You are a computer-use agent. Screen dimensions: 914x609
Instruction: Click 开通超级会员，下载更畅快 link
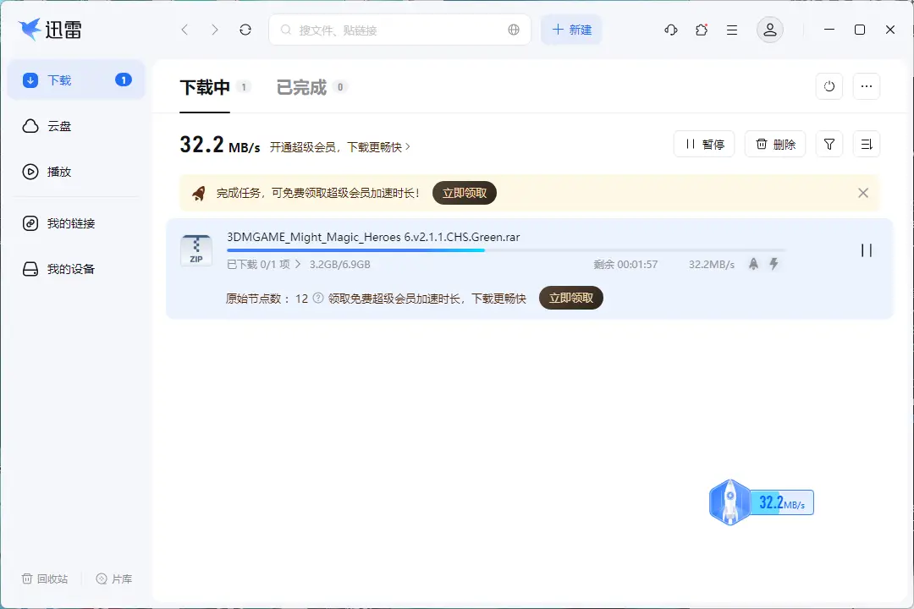point(340,147)
